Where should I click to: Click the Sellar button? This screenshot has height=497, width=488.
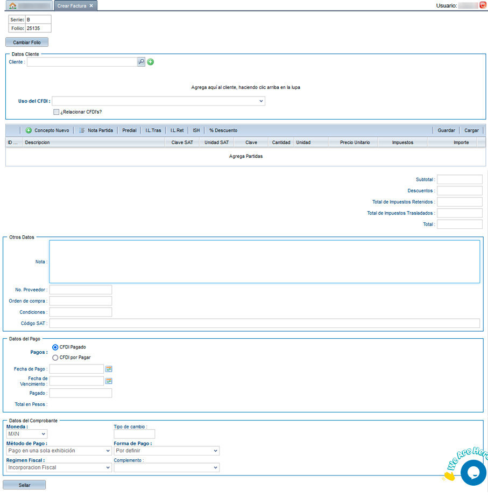[x=25, y=485]
